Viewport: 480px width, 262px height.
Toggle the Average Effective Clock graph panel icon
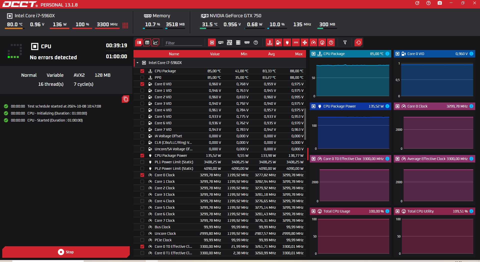(397, 159)
